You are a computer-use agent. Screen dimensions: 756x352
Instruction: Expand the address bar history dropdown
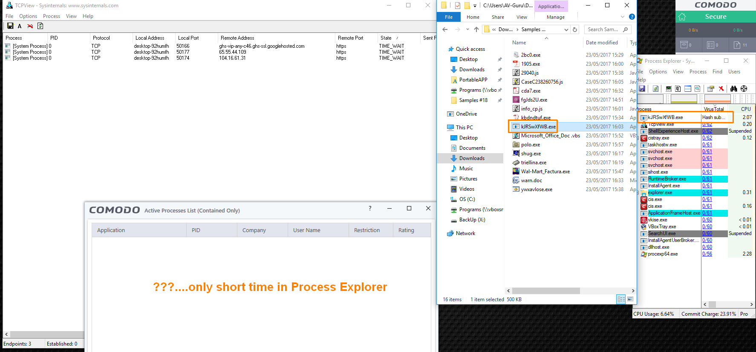pos(566,29)
